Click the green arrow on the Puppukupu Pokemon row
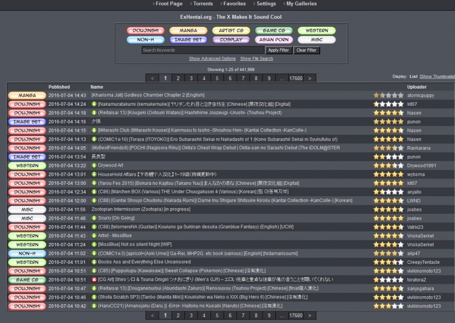 click(94, 271)
